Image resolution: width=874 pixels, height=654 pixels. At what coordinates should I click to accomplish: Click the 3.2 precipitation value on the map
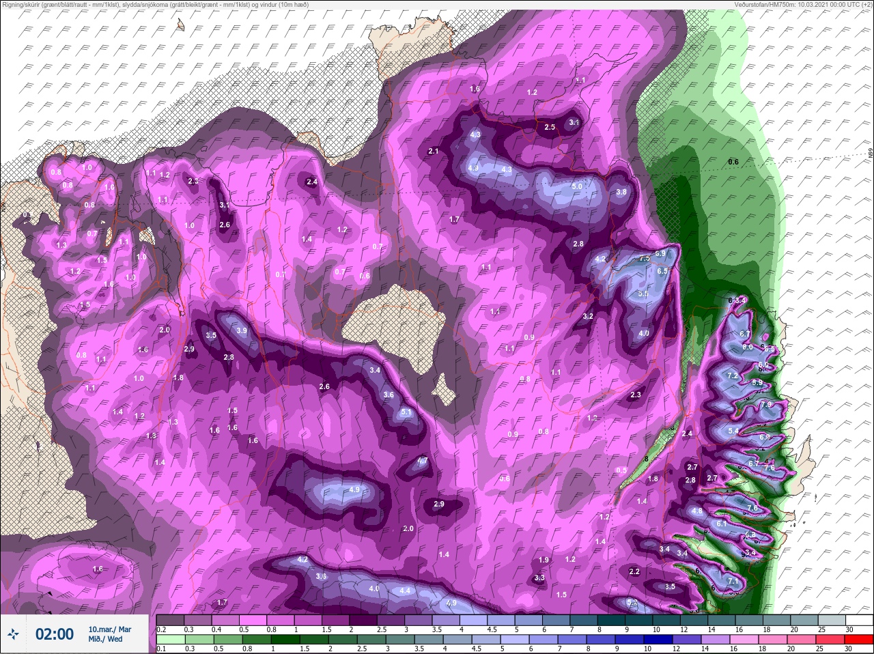pos(588,316)
